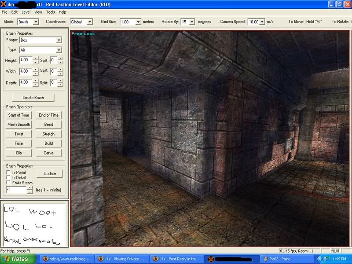Image resolution: width=352 pixels, height=264 pixels.
Task: Click the Height value field
Action: (26, 60)
